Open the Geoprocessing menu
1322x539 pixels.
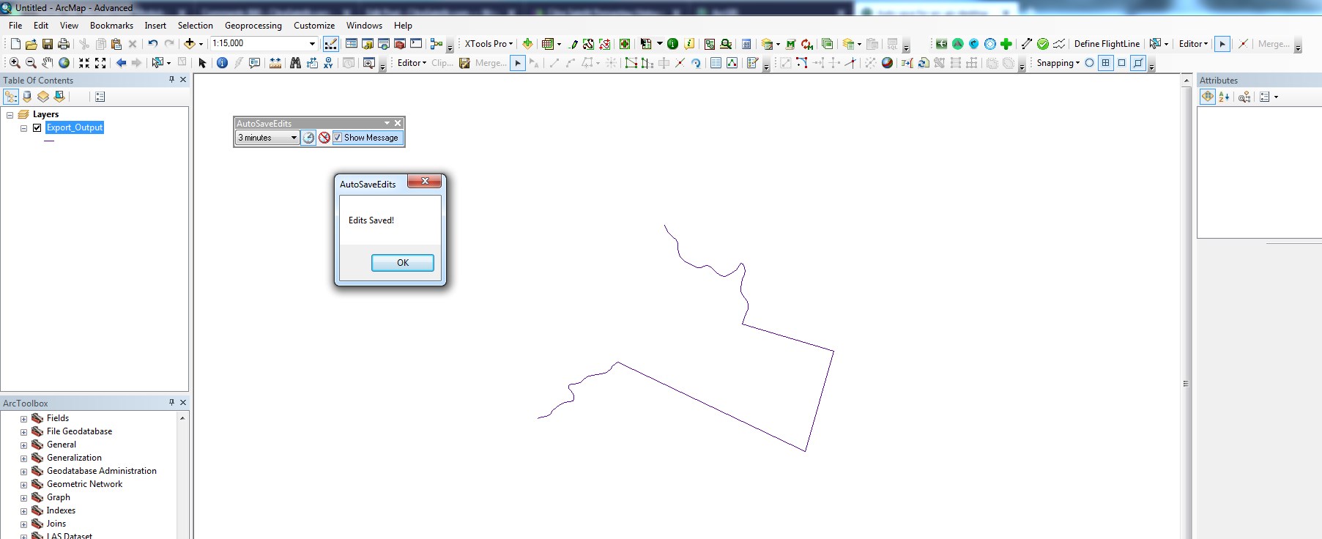tap(253, 26)
